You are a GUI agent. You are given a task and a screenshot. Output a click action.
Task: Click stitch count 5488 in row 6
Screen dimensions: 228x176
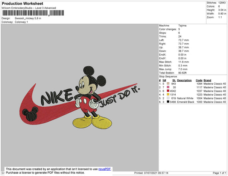click(x=173, y=102)
